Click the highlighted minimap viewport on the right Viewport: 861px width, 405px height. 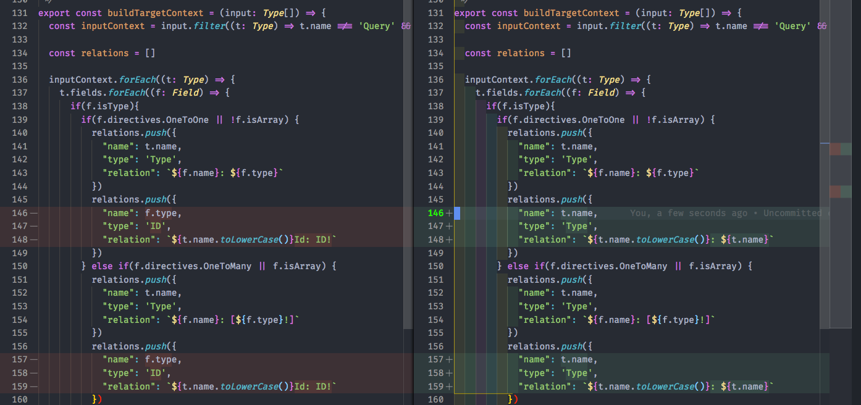(x=841, y=164)
